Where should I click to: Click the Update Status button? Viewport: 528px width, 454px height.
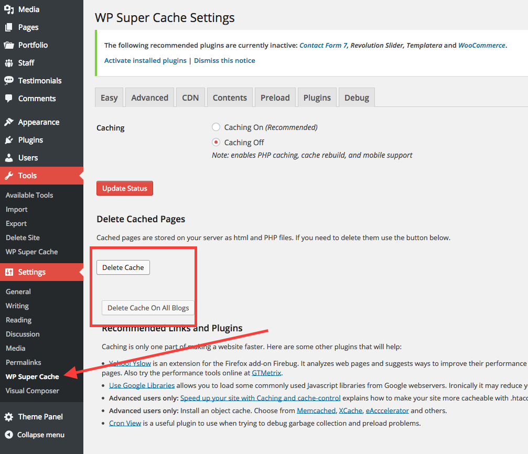pyautogui.click(x=124, y=188)
